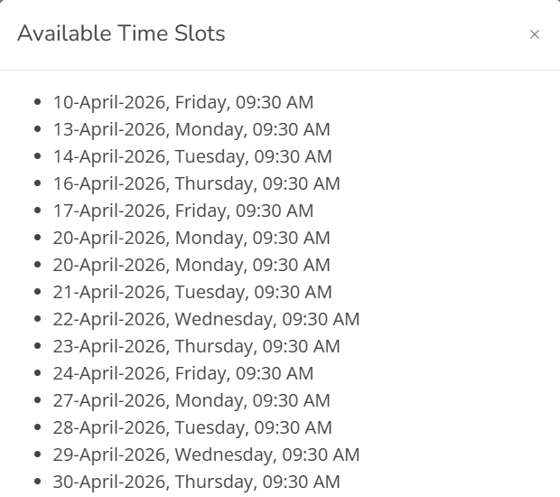Choose the 27-April-2026 Monday slot
The image size is (560, 497).
click(x=191, y=400)
